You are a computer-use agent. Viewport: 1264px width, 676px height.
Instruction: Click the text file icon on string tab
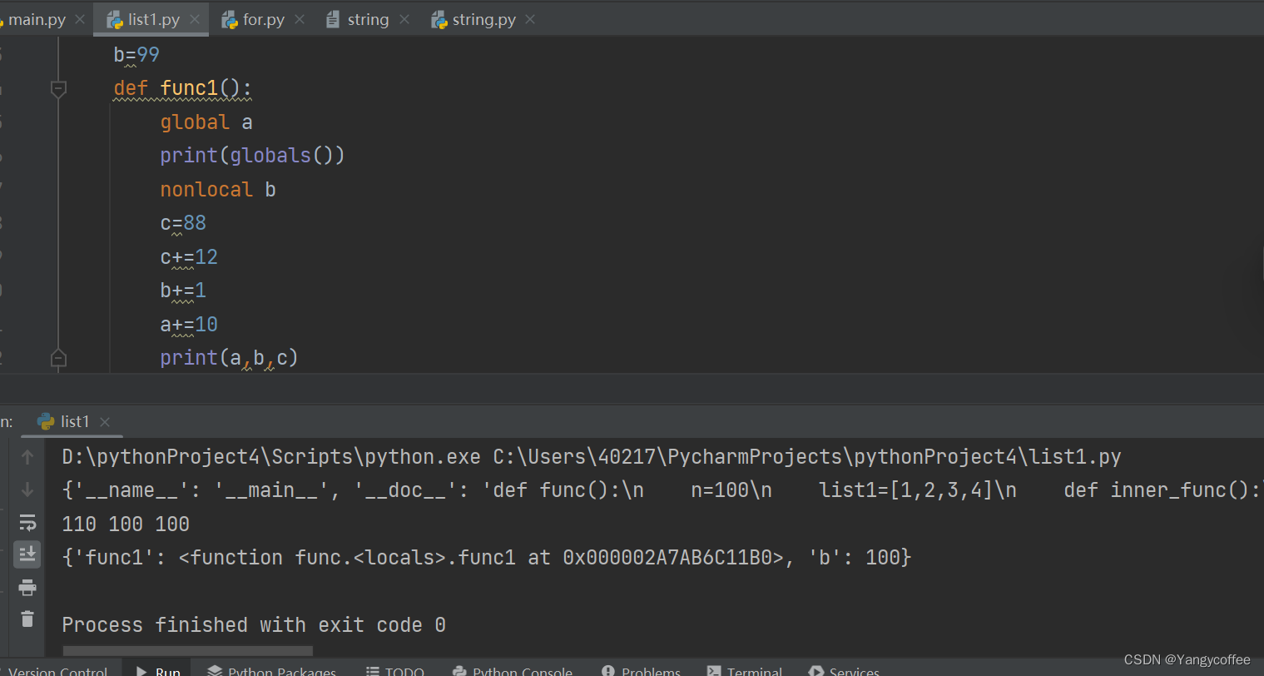(333, 19)
